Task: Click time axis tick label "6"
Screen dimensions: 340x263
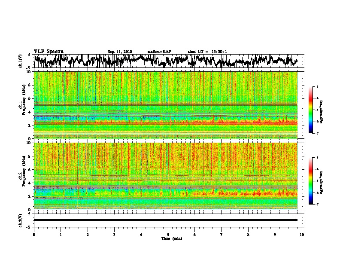Action: coord(195,235)
